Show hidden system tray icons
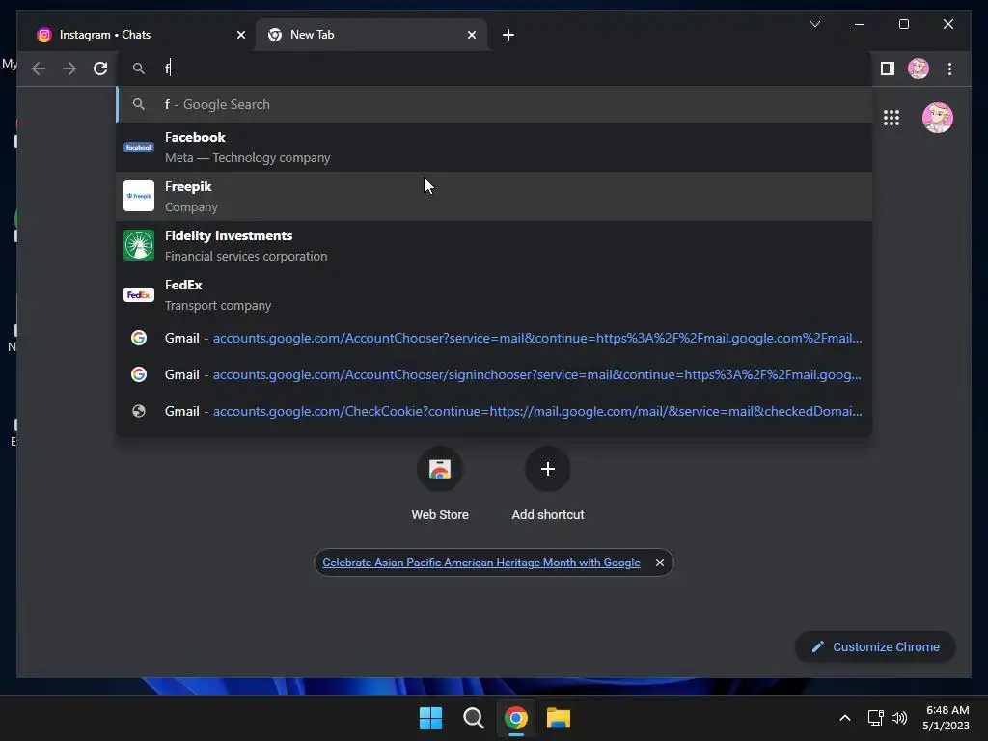 (x=845, y=718)
